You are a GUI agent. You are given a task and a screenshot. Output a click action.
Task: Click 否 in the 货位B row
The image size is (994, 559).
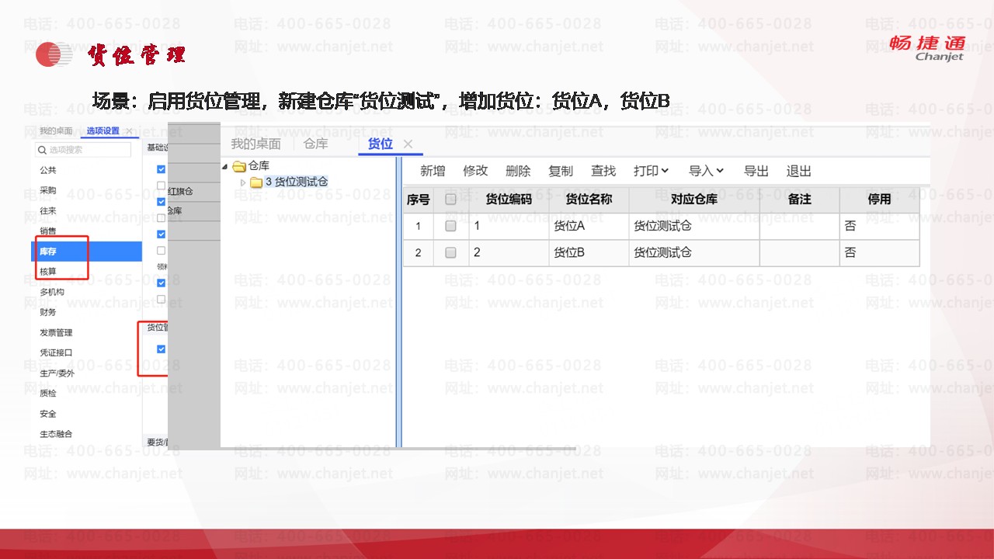pos(879,252)
